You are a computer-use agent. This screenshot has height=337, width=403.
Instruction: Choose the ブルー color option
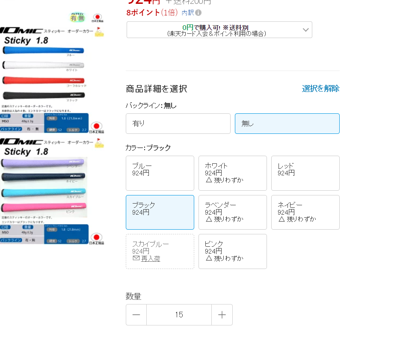point(160,173)
